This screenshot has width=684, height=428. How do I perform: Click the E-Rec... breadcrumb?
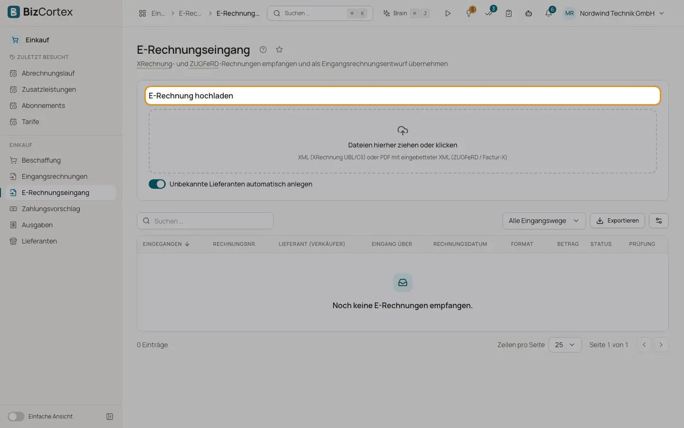(190, 13)
